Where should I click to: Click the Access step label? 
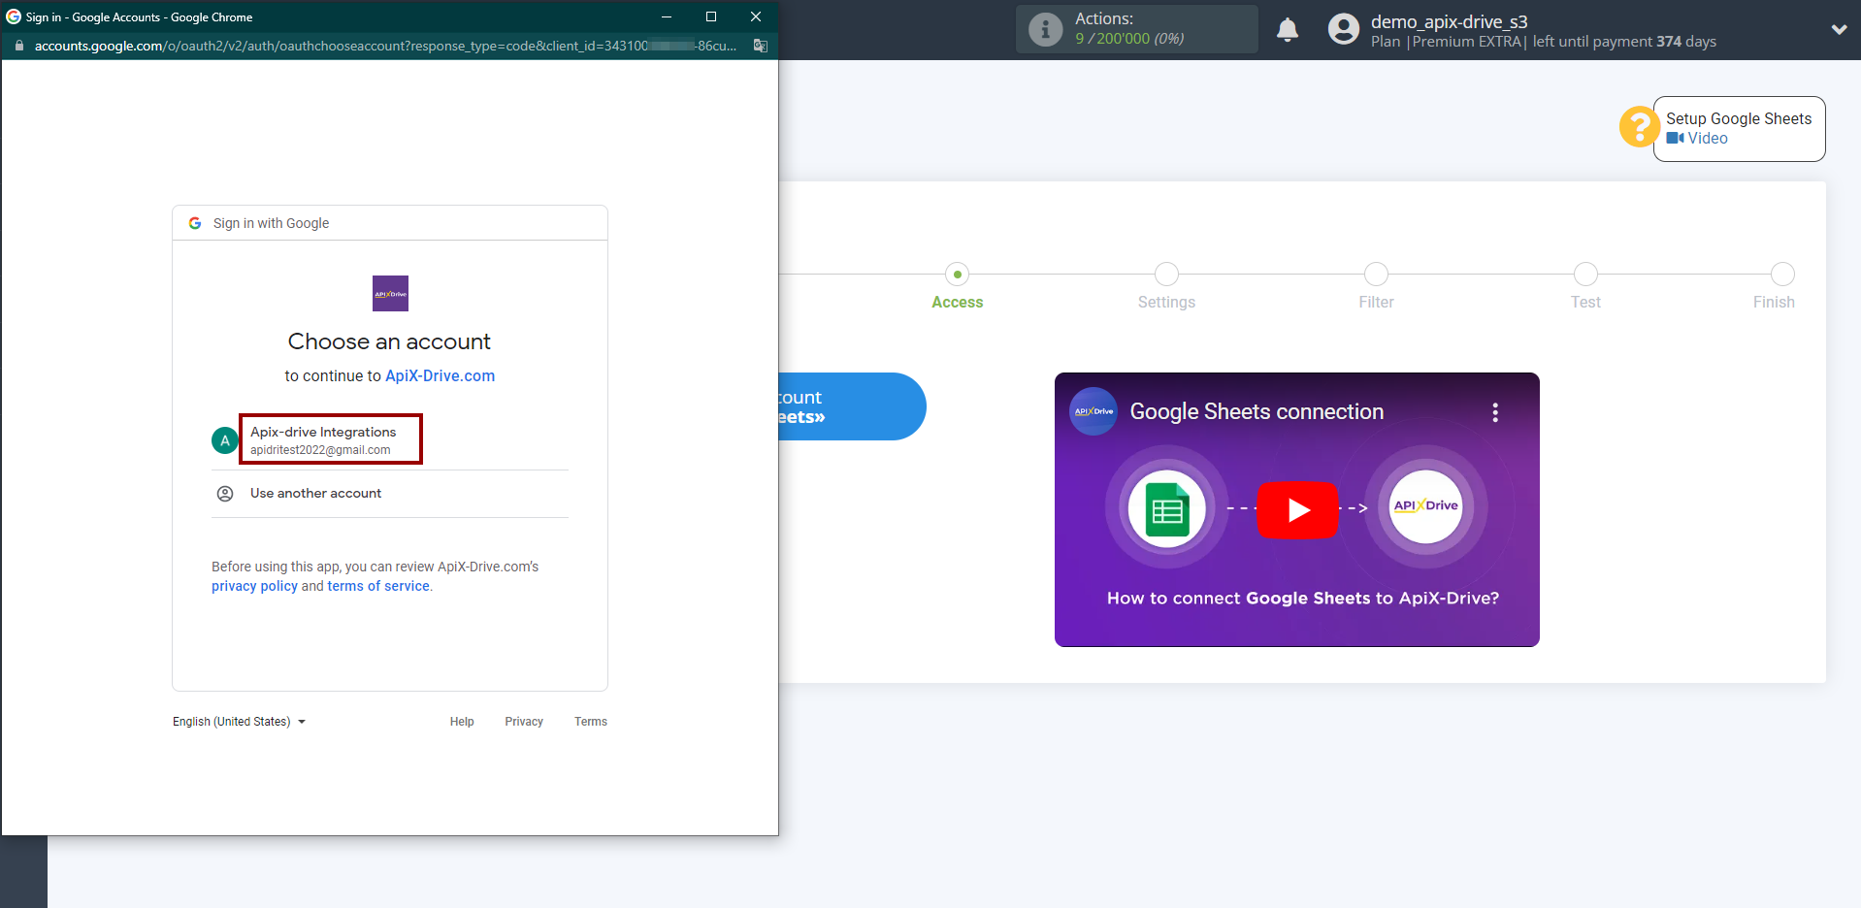coord(958,303)
